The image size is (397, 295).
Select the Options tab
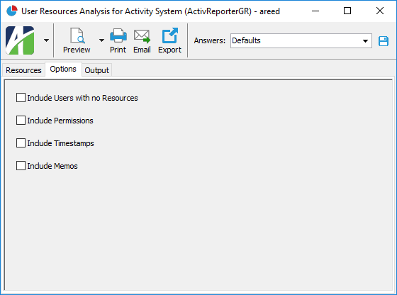coord(63,69)
